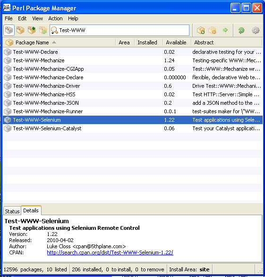Select Test-WWW-Mechanize-CGIApp row
Image resolution: width=265 pixels, height=277 pixels.
[133, 69]
